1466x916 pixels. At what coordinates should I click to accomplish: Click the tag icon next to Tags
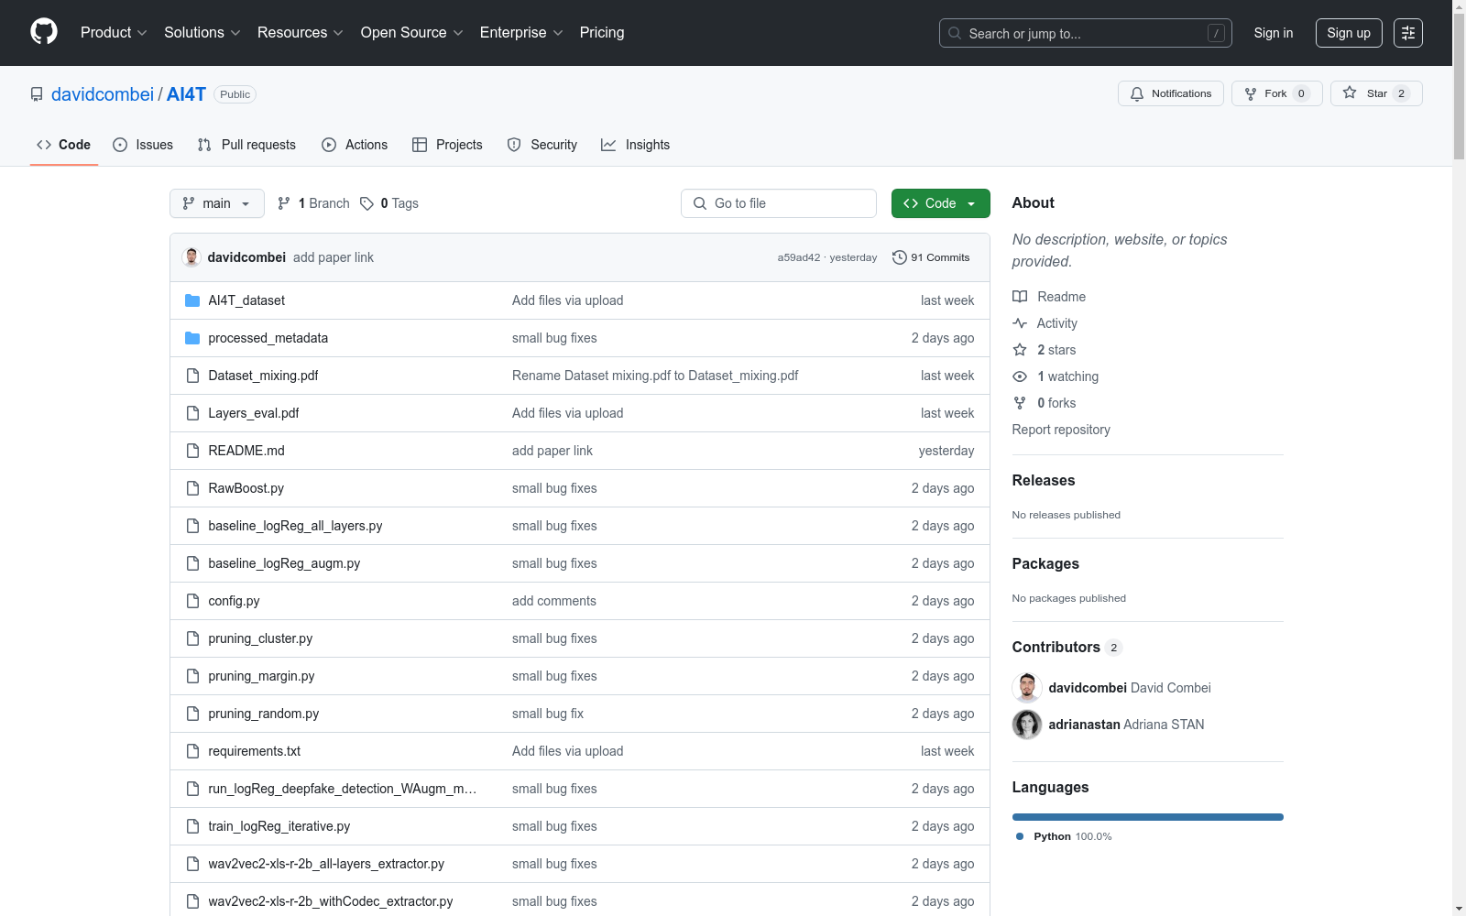point(366,203)
